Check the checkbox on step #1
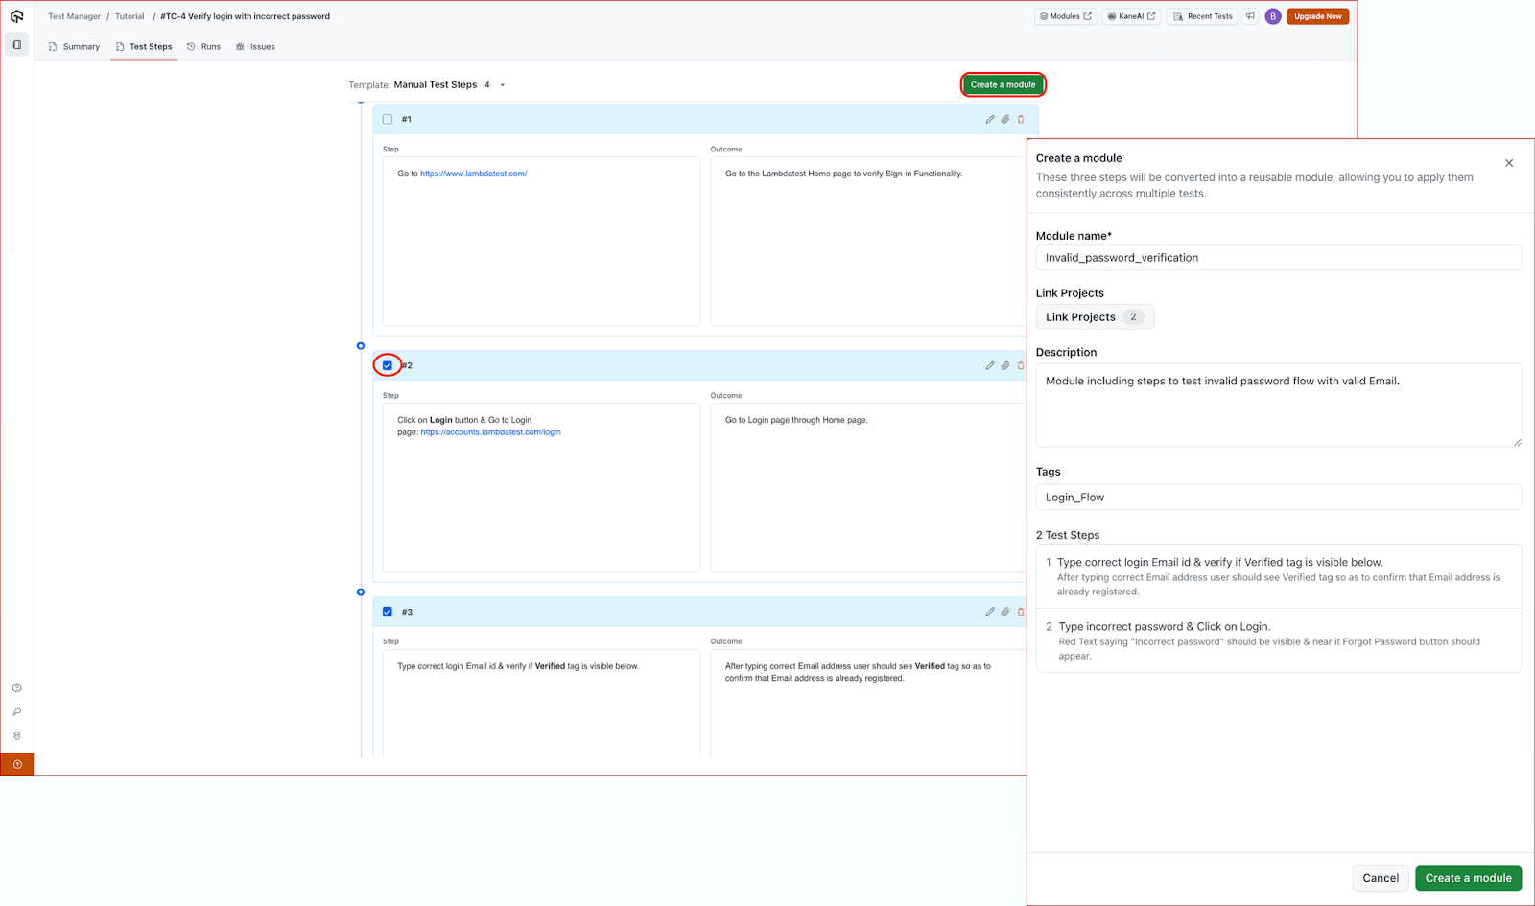Viewport: 1535px width, 906px height. (387, 119)
